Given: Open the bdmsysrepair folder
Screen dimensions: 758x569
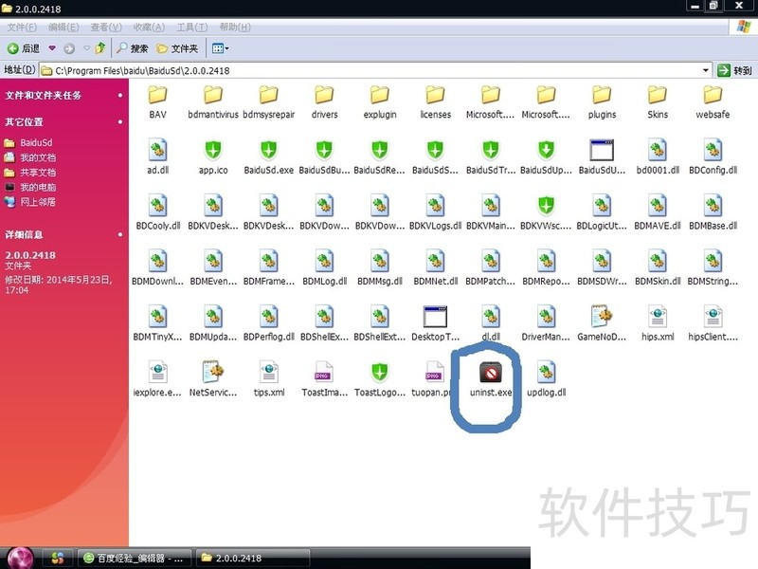Looking at the screenshot, I should tap(269, 102).
